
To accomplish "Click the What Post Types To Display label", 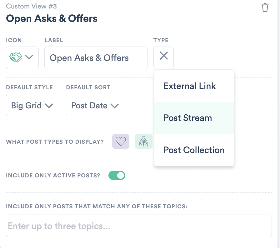I will (x=55, y=142).
